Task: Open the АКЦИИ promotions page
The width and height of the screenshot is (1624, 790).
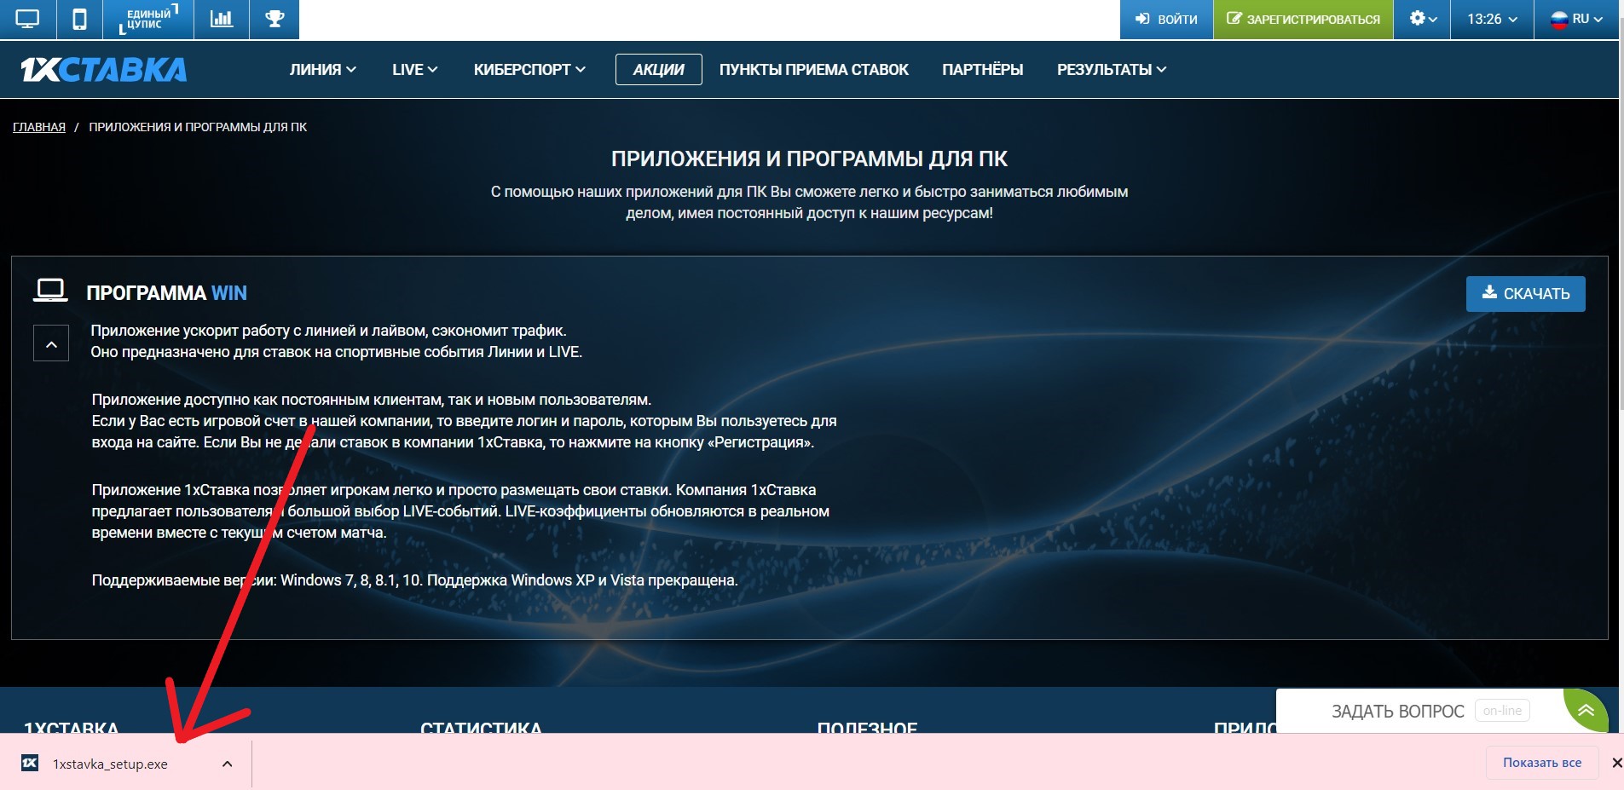Action: [x=658, y=70]
